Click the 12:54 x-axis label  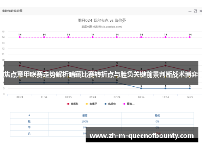tap(166, 97)
